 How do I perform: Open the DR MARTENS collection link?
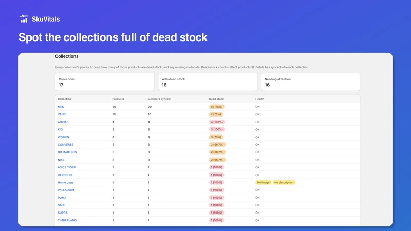[67, 152]
